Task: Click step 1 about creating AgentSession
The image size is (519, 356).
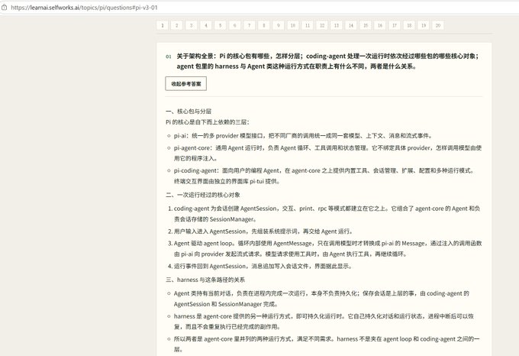Action: pyautogui.click(x=327, y=214)
